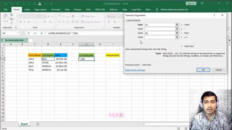The image size is (232, 130).
Task: Click the Increase Font Size icon
Action: 49,16
